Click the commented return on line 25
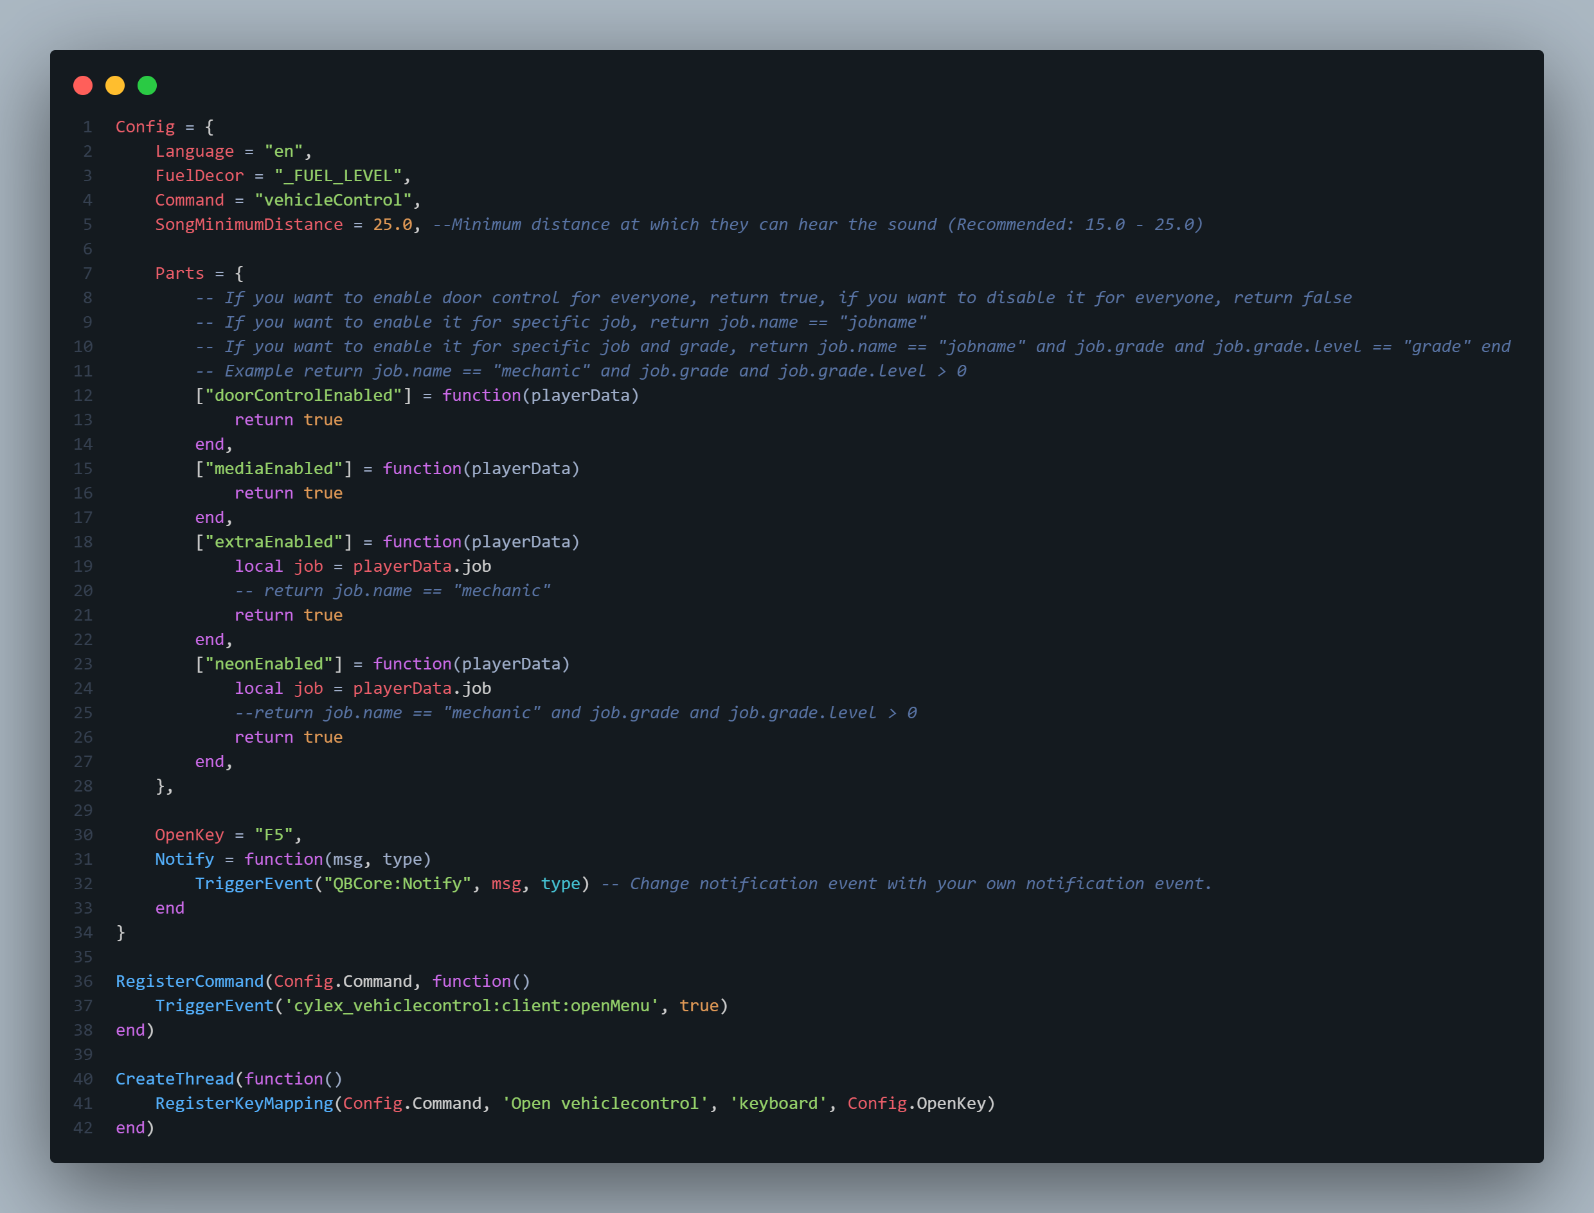Image resolution: width=1594 pixels, height=1213 pixels. click(x=576, y=713)
